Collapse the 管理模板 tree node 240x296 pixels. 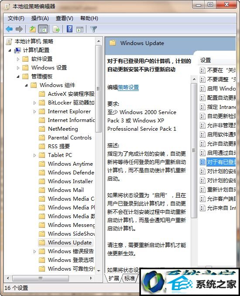[x=18, y=77]
